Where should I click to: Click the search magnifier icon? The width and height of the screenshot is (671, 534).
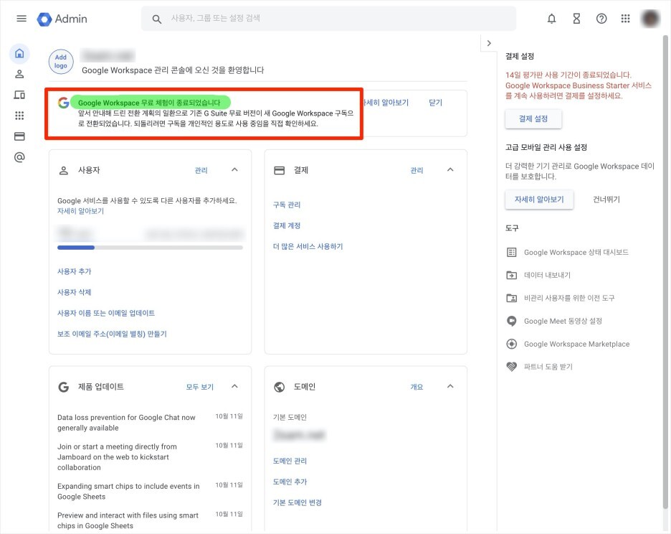pyautogui.click(x=156, y=19)
